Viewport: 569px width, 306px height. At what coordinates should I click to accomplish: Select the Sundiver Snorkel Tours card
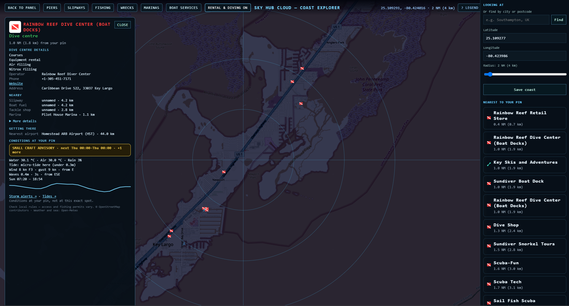(525, 247)
